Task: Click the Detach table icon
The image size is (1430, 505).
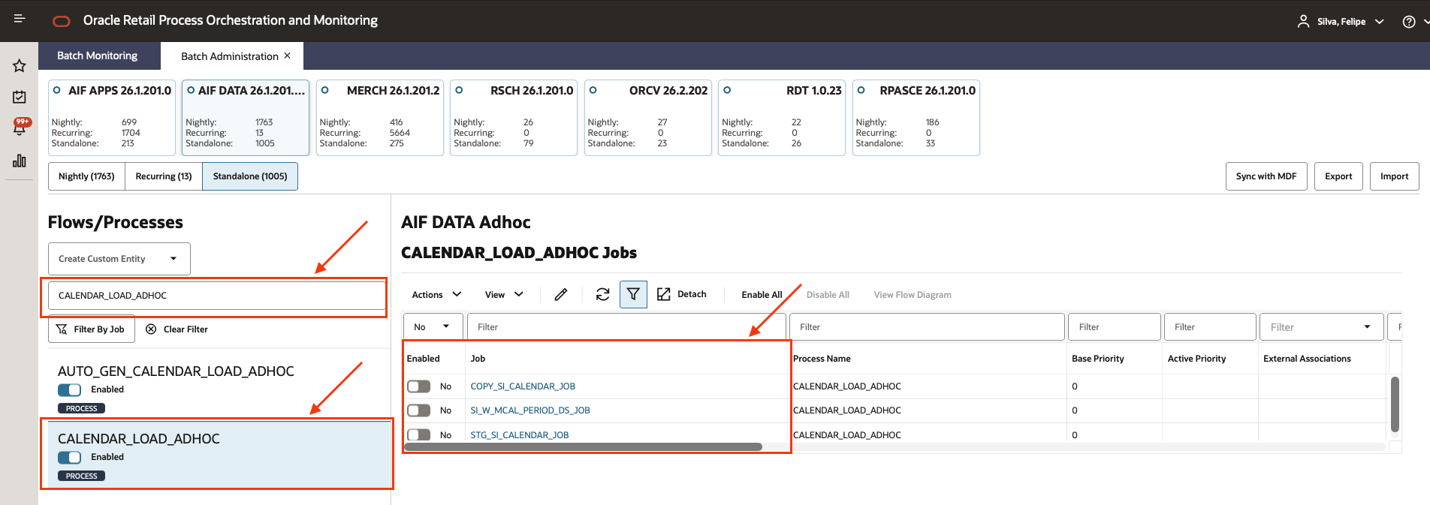Action: point(664,294)
